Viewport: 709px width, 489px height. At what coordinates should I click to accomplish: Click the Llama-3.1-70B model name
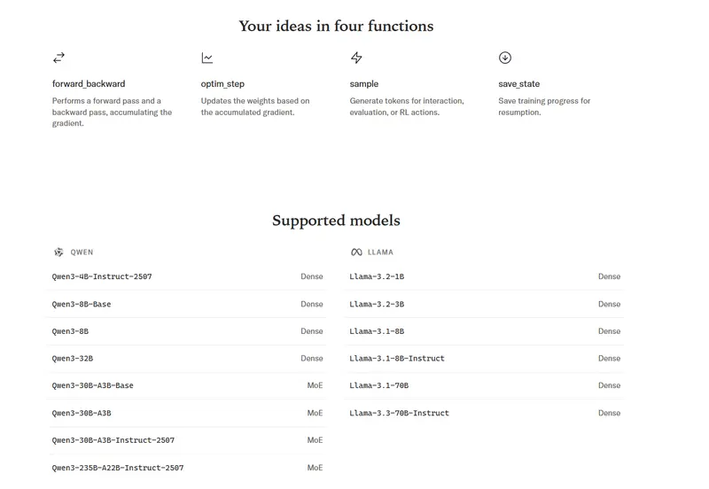click(379, 385)
